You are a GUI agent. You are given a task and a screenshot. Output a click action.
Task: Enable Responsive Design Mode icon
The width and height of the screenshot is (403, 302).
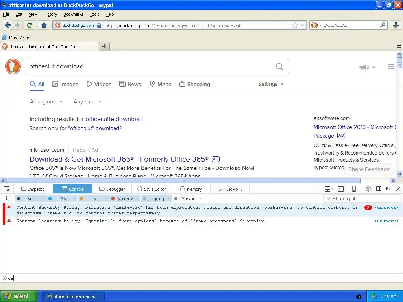(x=354, y=189)
